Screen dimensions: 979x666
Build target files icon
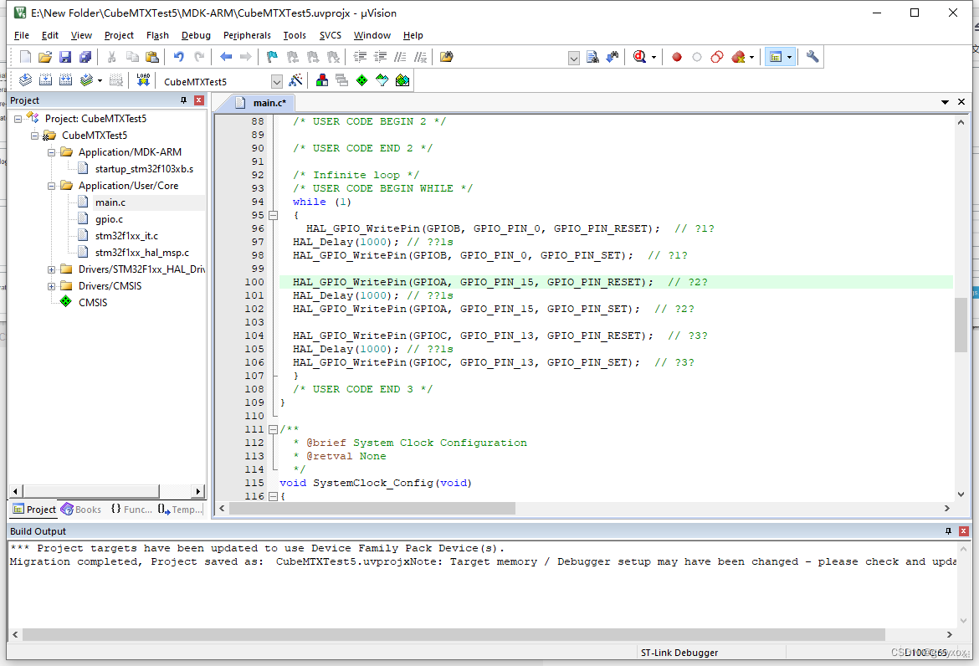click(45, 79)
